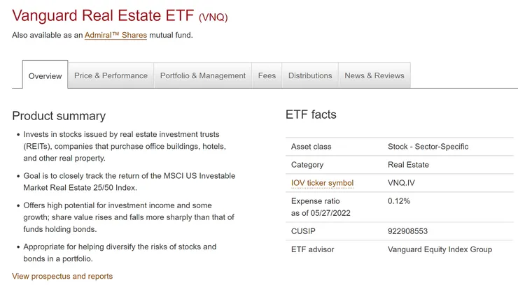Screen dimensions: 518x285
Task: Click the 0.12% expense ratio value
Action: (399, 201)
